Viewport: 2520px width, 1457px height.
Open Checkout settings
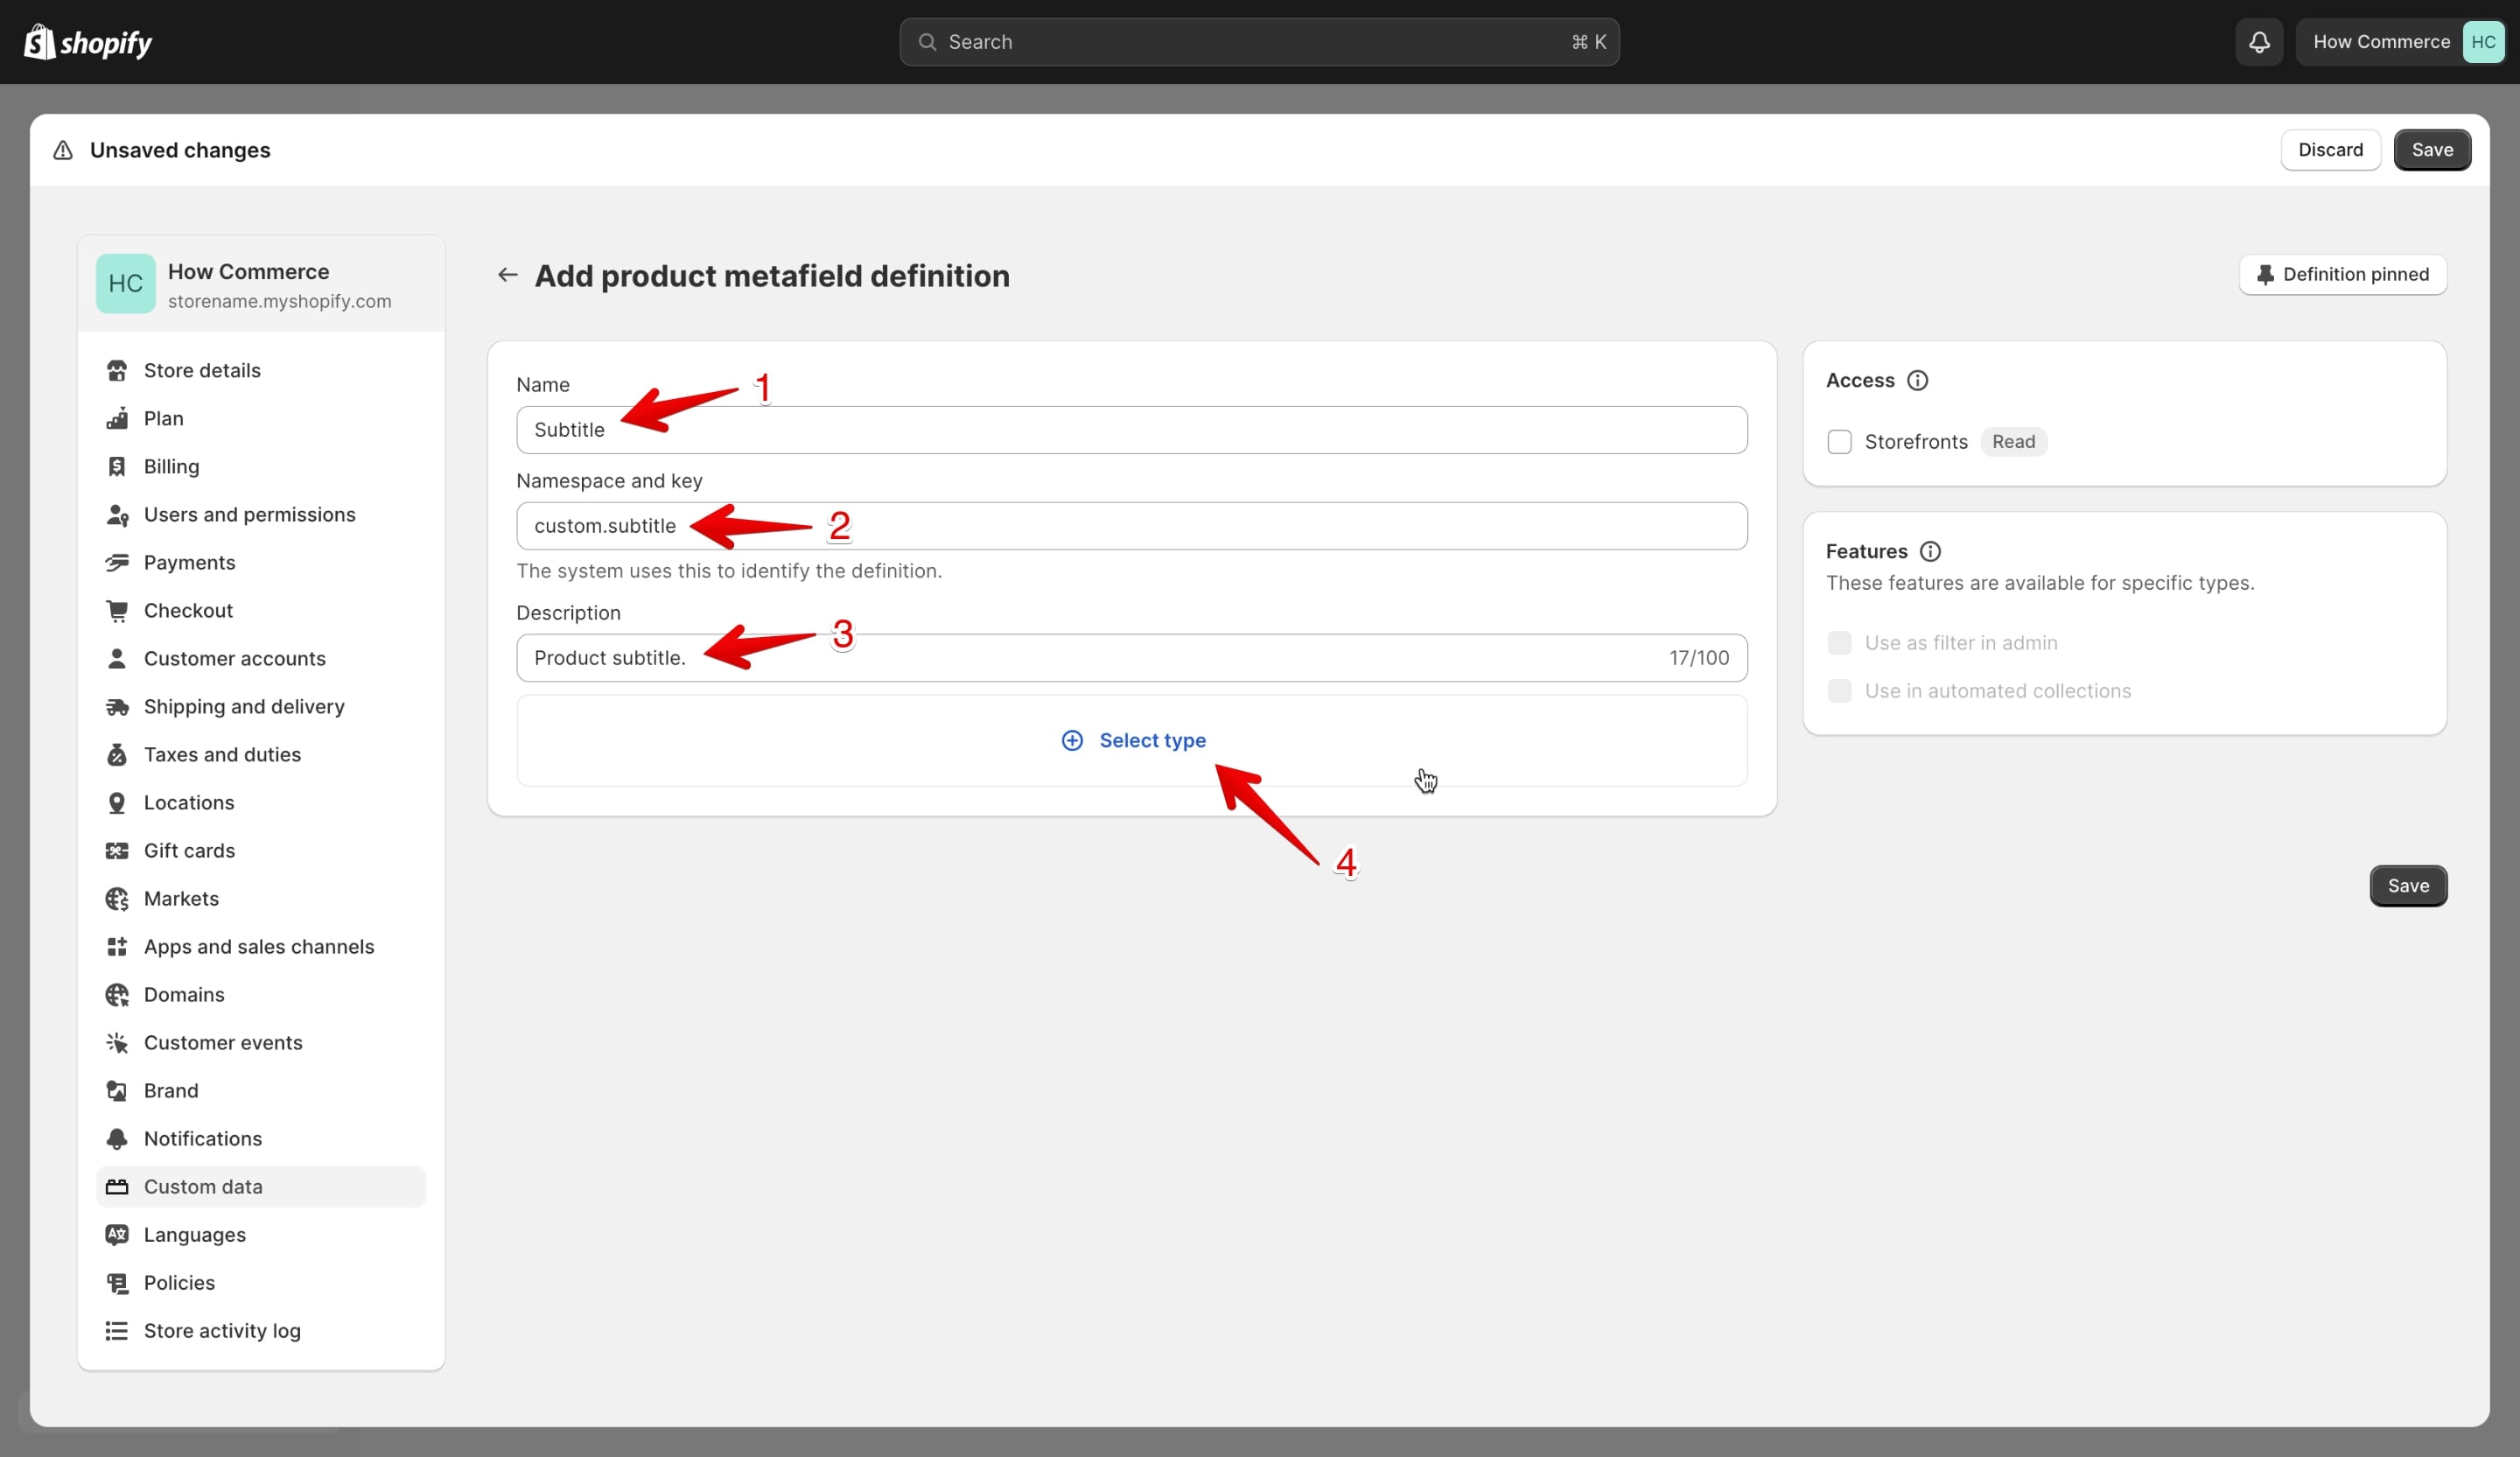point(261,611)
